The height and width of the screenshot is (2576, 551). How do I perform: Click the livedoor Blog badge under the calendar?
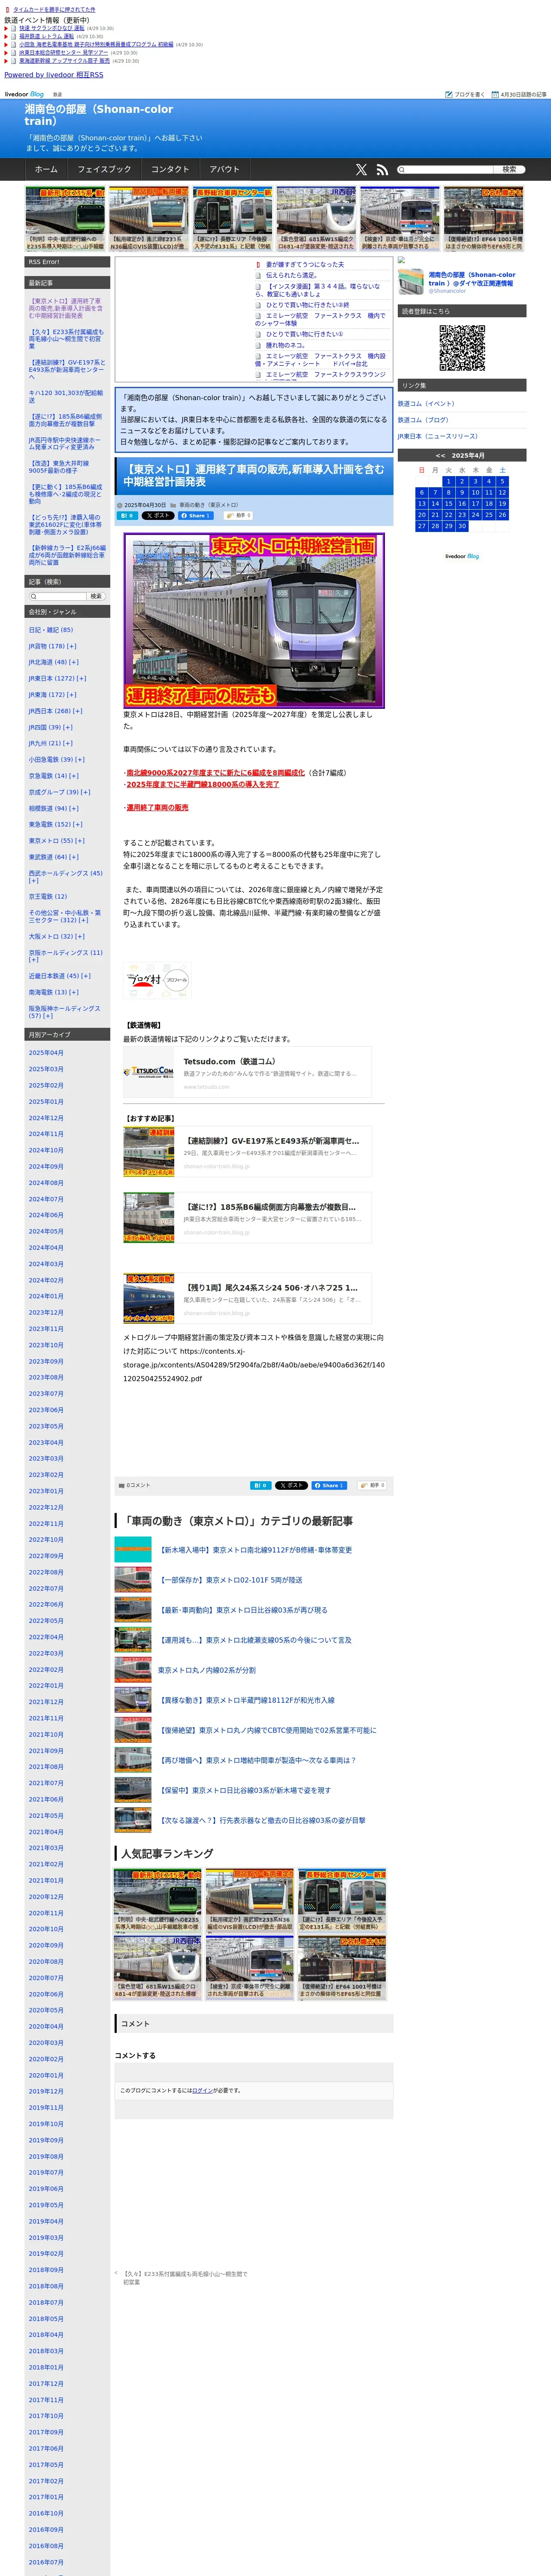pyautogui.click(x=462, y=556)
